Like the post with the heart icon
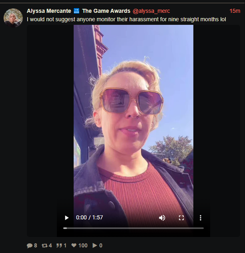Screen dimensions: 245x253 coord(74,245)
